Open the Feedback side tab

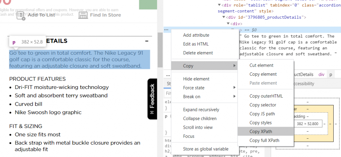(152, 99)
